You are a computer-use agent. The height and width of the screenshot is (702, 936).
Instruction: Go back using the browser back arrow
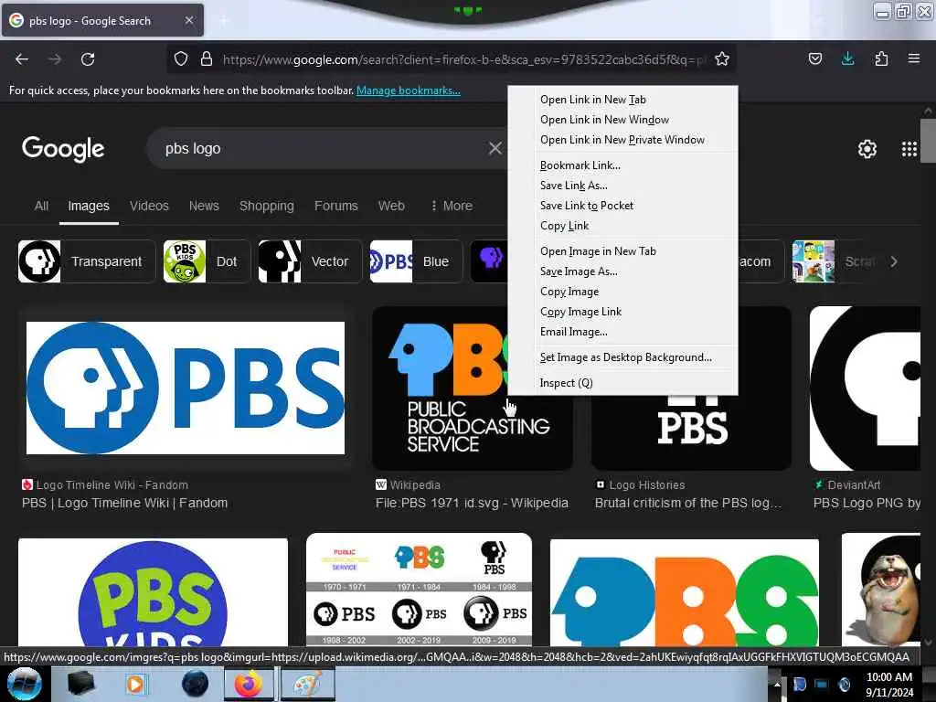tap(22, 59)
